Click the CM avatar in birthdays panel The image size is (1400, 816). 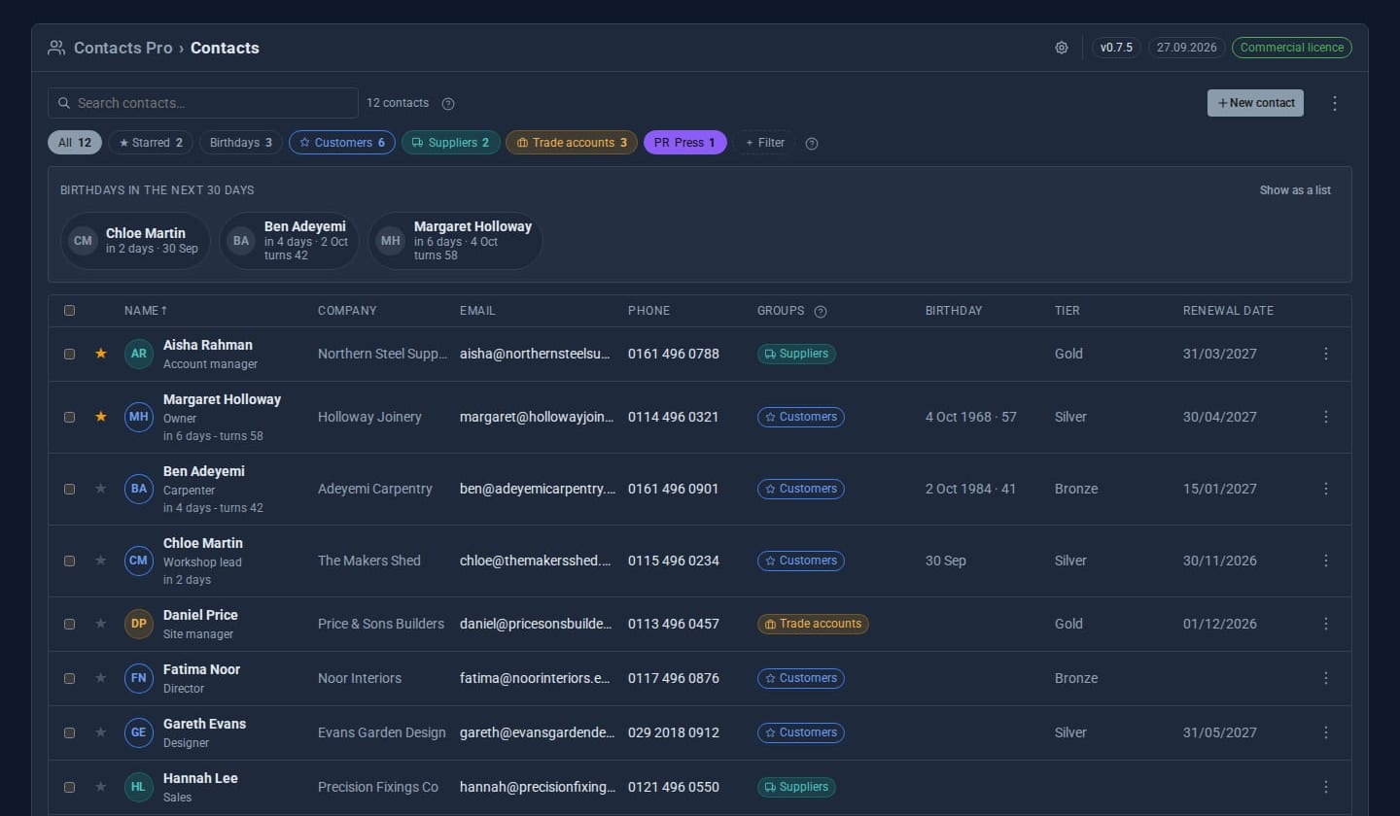(x=84, y=241)
